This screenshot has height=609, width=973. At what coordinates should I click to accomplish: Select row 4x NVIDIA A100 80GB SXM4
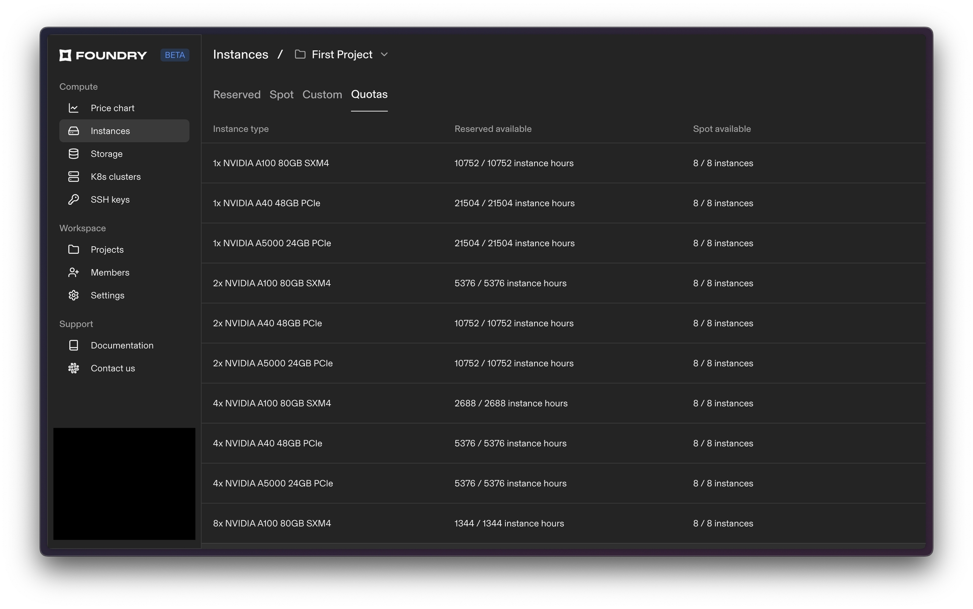click(563, 403)
